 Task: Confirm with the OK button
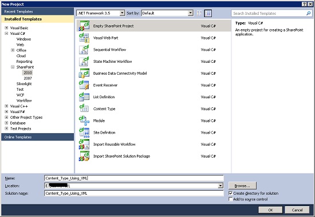[x=270, y=210]
